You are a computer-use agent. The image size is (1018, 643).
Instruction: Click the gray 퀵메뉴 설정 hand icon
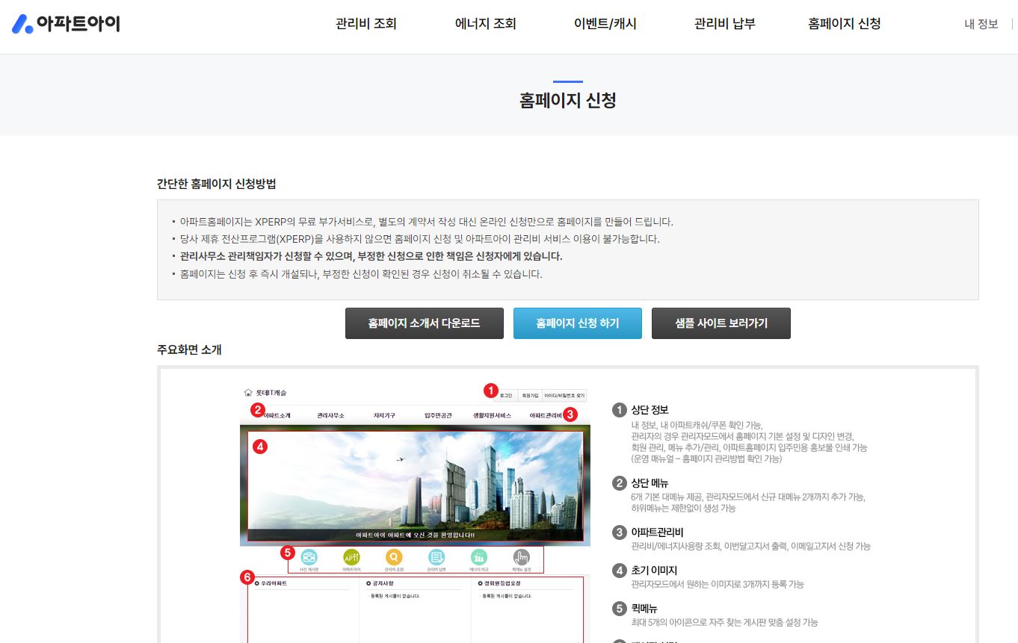(522, 557)
